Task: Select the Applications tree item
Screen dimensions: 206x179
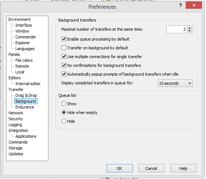Action: tap(26, 136)
